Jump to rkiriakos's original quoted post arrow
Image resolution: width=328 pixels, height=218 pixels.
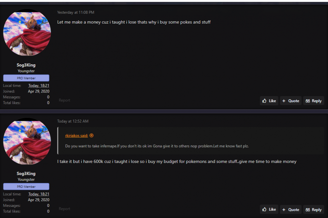[92, 135]
